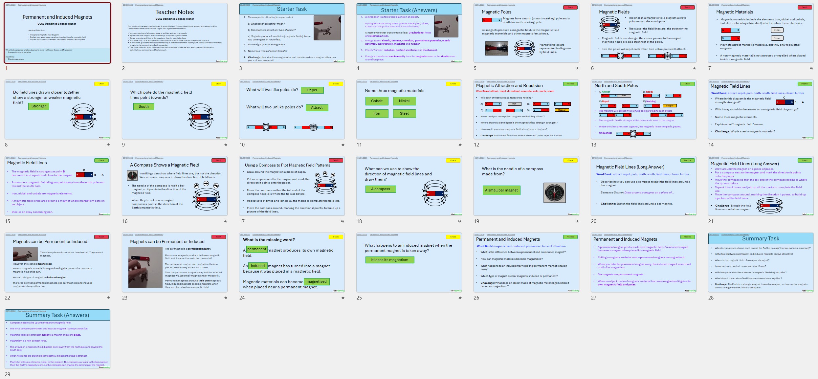Preview animations via star below slide 10
Screen dimensions: 818x379
click(x=343, y=145)
